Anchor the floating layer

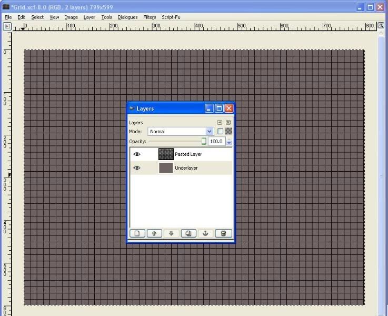205,233
